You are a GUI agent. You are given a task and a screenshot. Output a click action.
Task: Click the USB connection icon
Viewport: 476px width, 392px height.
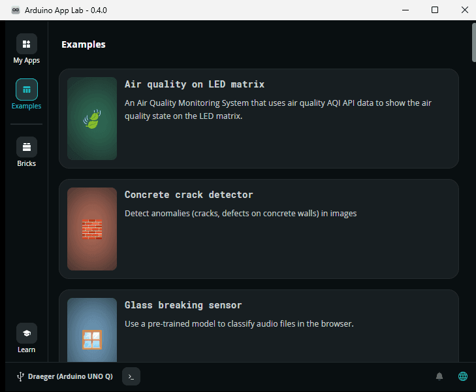[x=20, y=376]
